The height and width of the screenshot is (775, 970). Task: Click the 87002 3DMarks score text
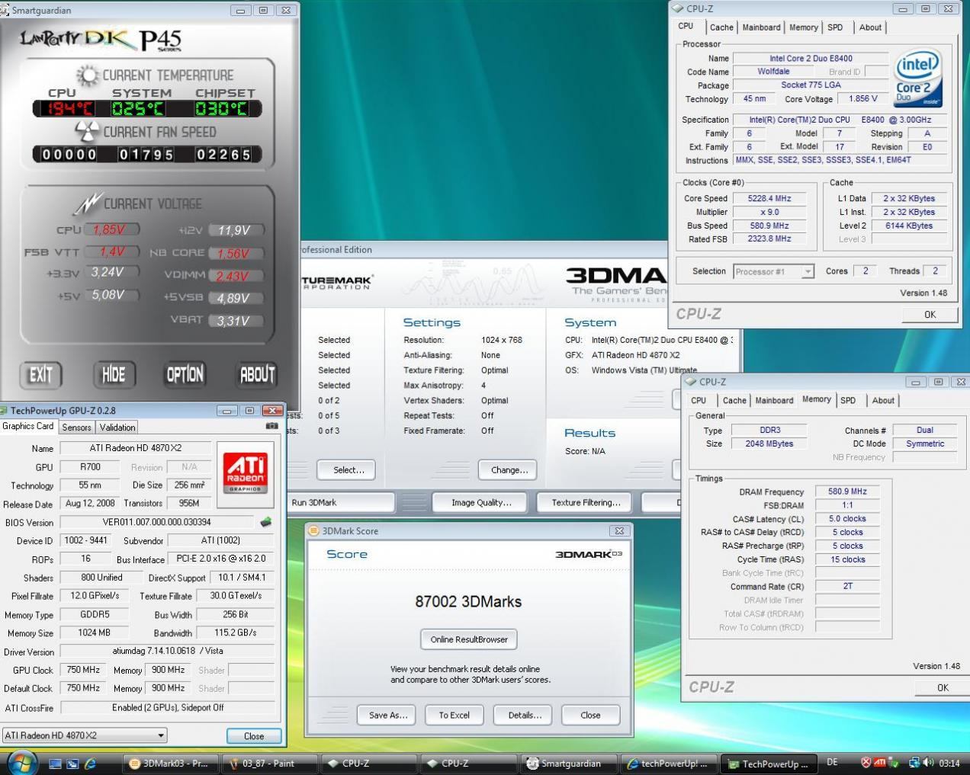point(468,601)
